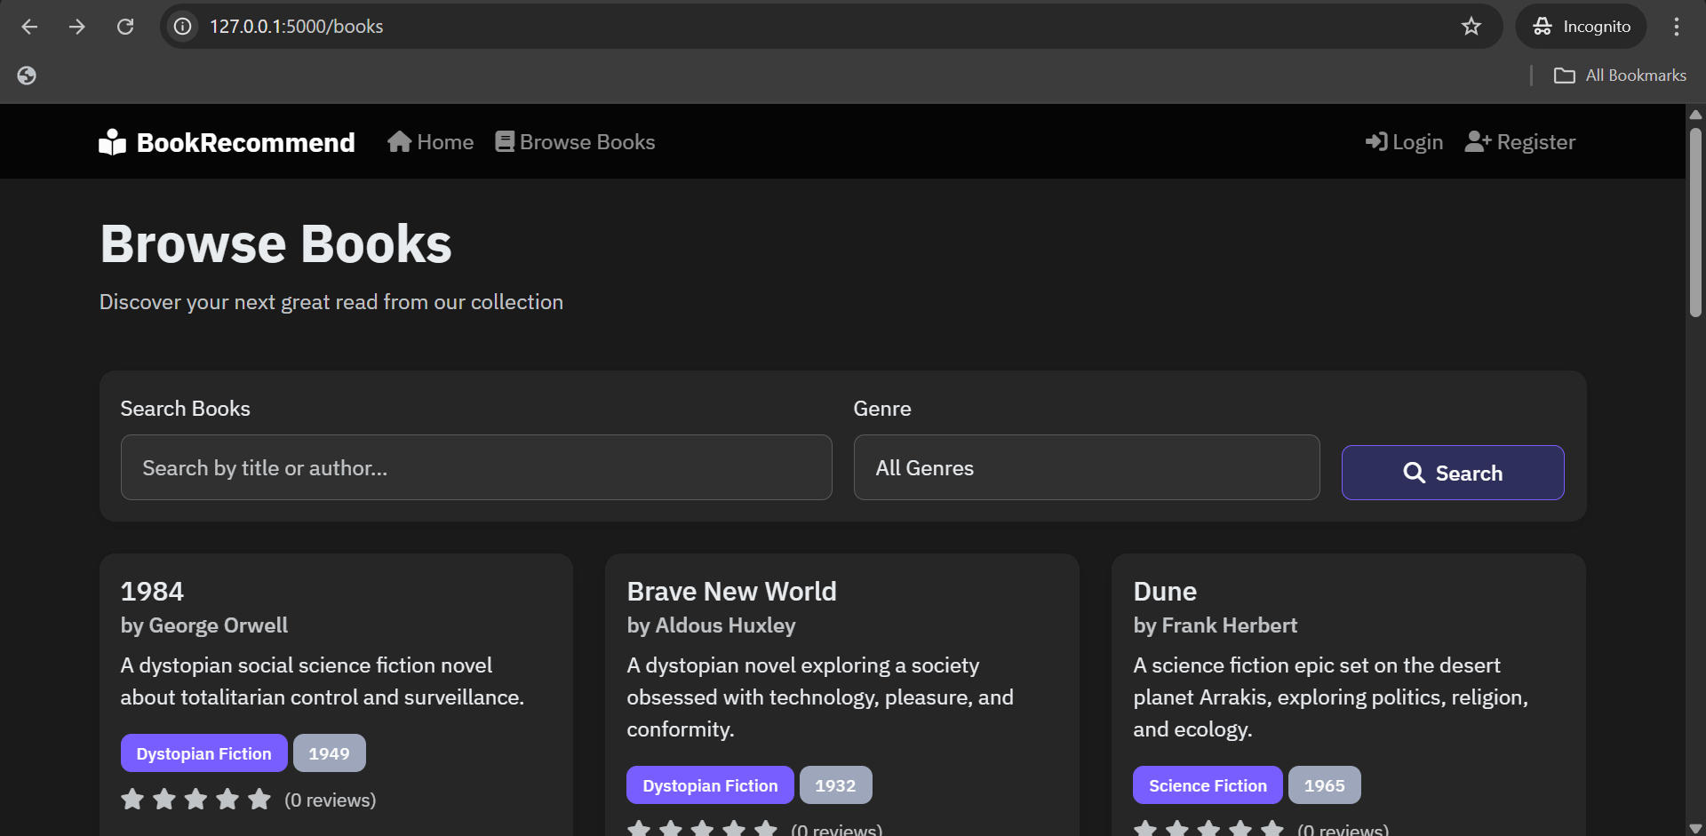Open the Chrome three-dot menu
This screenshot has width=1706, height=836.
1676,27
